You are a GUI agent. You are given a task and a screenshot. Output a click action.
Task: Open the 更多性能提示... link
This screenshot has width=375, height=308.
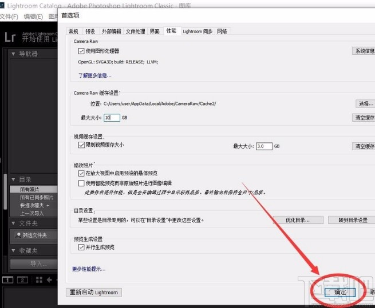(x=89, y=269)
